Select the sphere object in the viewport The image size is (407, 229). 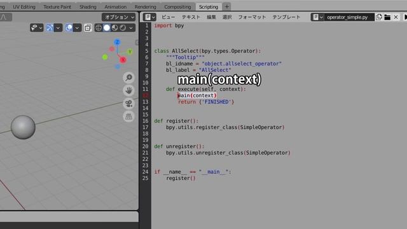(23, 127)
